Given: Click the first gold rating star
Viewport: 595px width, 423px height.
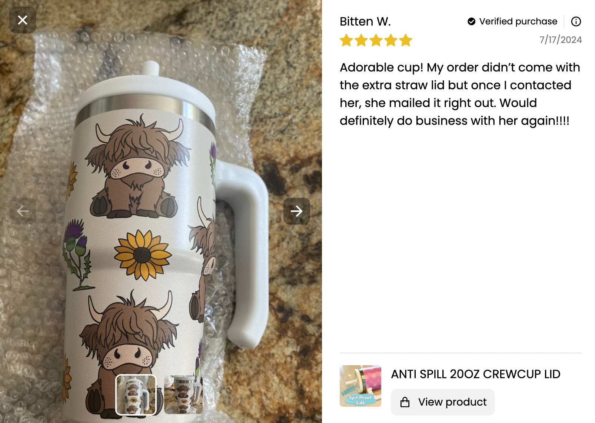Looking at the screenshot, I should [346, 40].
